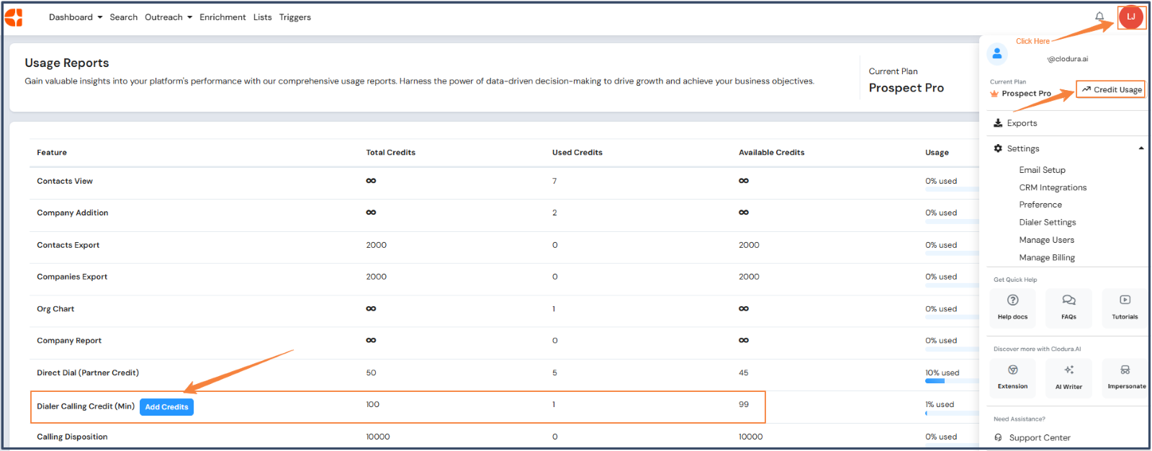This screenshot has height=451, width=1152.
Task: Expand the Outreach dropdown menu
Action: coord(168,17)
